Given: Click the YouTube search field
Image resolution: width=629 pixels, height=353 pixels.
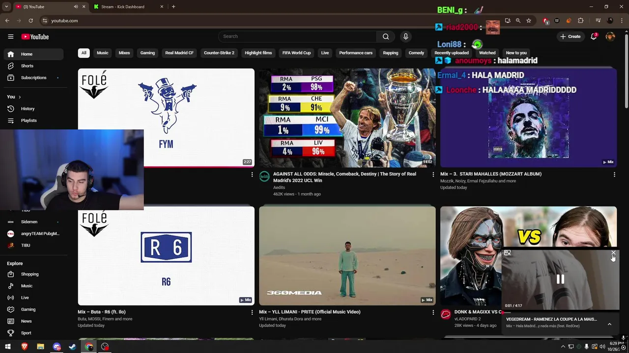Looking at the screenshot, I should 298,36.
